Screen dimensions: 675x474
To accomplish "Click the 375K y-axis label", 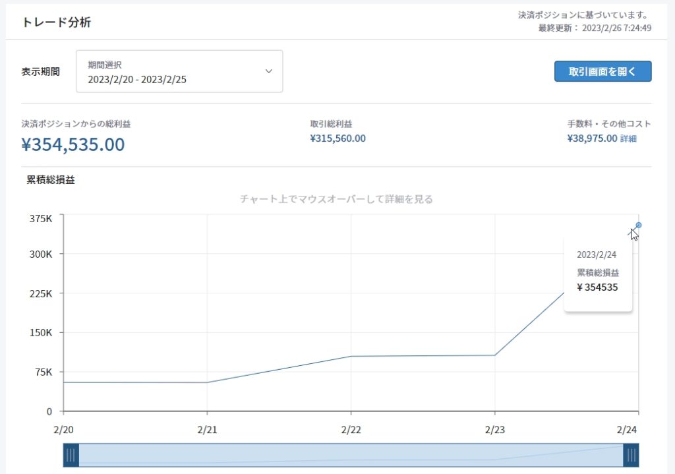I will [41, 218].
